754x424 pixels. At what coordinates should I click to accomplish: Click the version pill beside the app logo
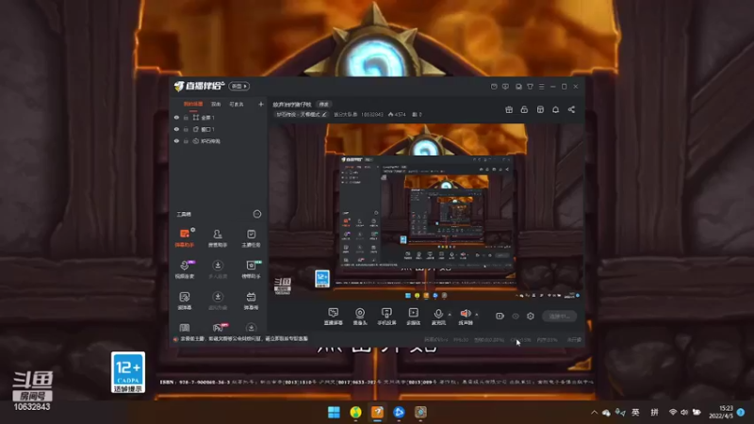(239, 86)
